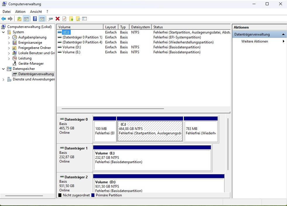This screenshot has height=206, width=287.
Task: Select the Volume (E:) 232,87 GB block
Action: coord(152,159)
